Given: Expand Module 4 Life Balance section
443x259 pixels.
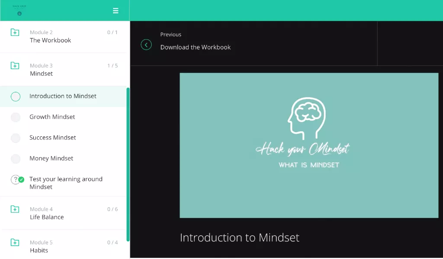Looking at the screenshot, I should (63, 213).
